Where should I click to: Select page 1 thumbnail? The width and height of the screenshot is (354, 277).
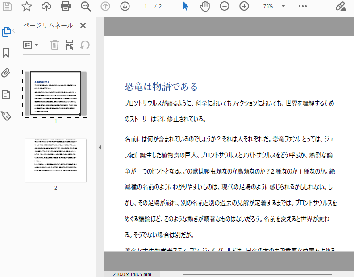click(56, 93)
